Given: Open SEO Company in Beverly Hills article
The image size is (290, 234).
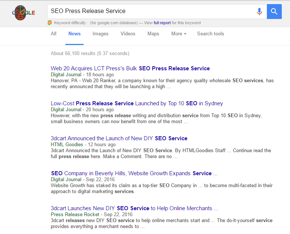Looking at the screenshot, I should click(134, 173).
